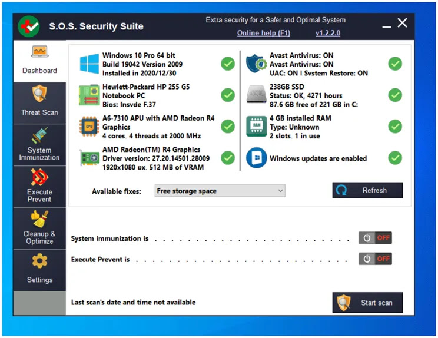Viewport: 438px width, 338px height.
Task: Click '2 slots, 1 in use' text
Action: (x=295, y=136)
